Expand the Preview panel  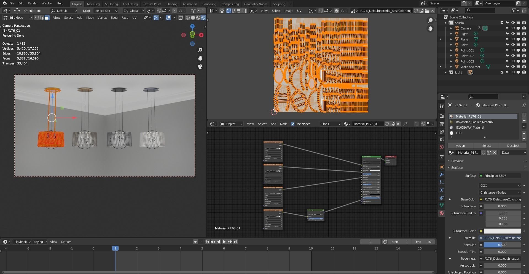coord(457,161)
